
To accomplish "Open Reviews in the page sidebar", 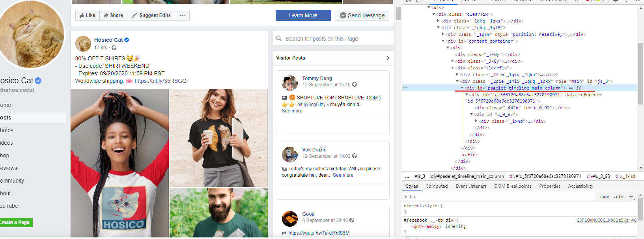I will [x=9, y=168].
